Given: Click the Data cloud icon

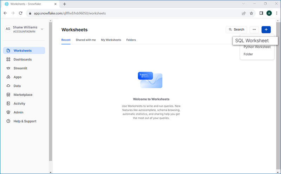Looking at the screenshot, I should tap(8, 86).
